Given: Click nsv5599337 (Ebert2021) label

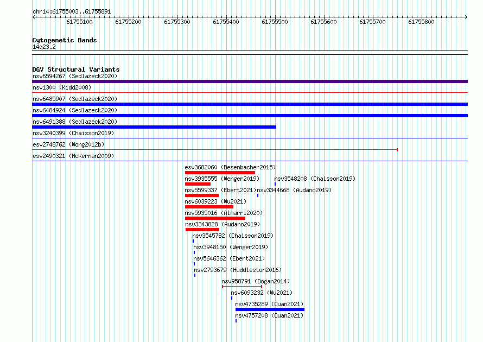Looking at the screenshot, I should [x=220, y=190].
